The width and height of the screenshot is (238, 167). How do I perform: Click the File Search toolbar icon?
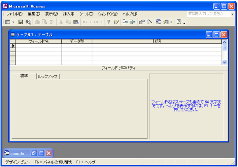28,22
